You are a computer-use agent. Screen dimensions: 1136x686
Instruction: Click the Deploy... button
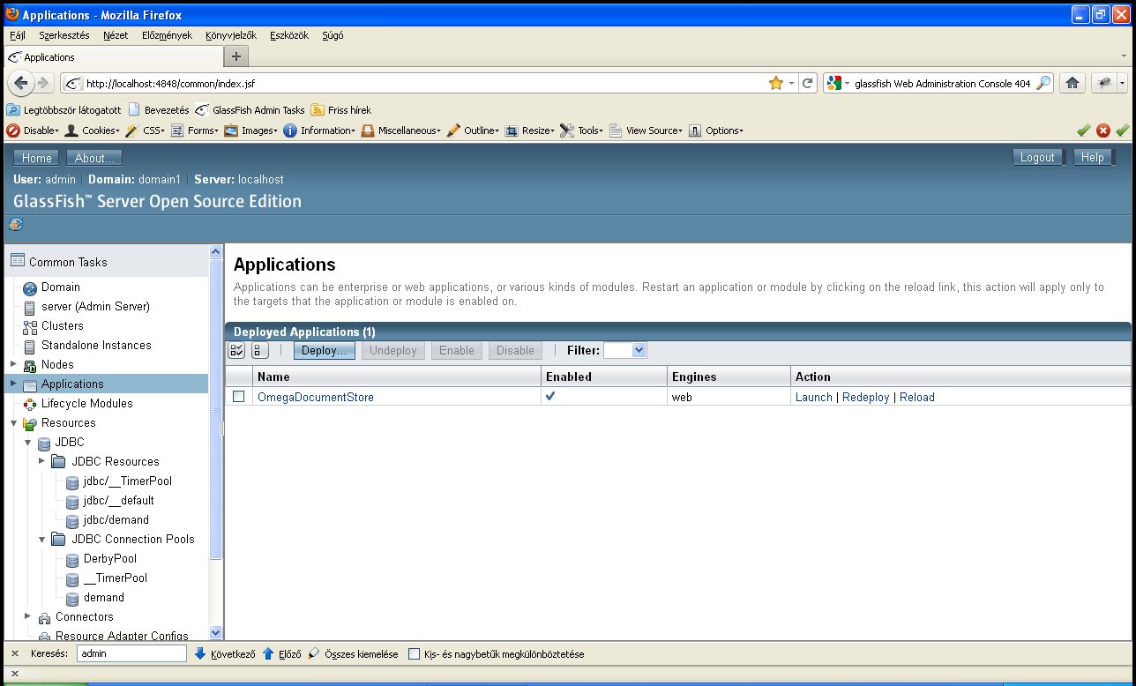coord(325,350)
